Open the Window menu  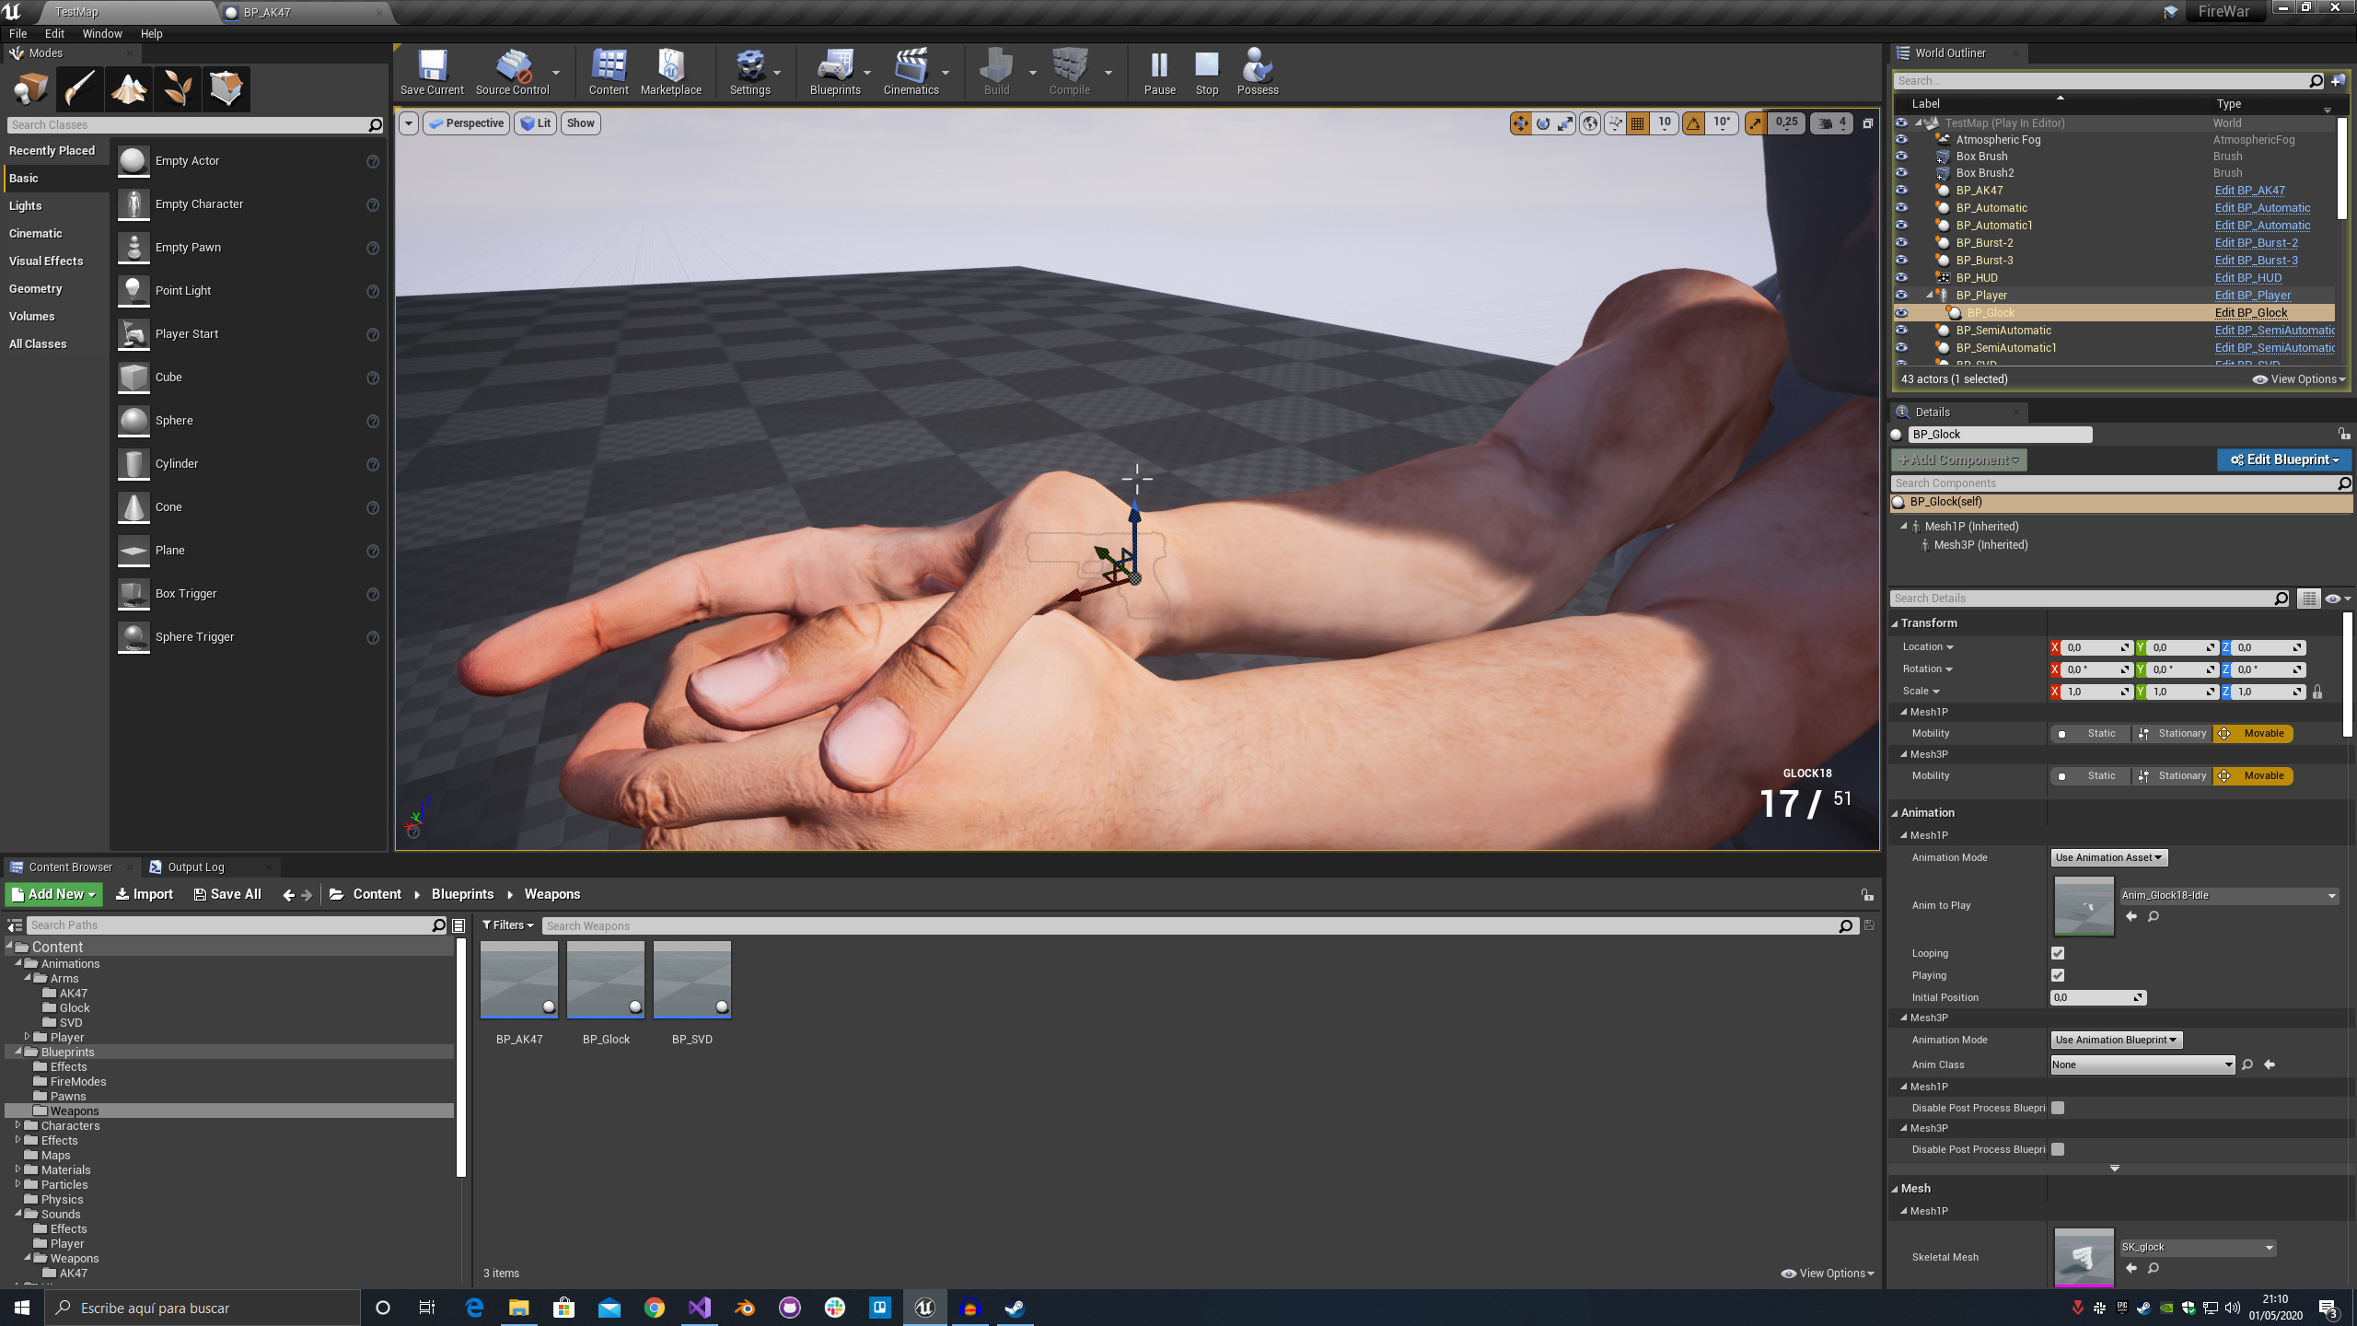click(101, 33)
